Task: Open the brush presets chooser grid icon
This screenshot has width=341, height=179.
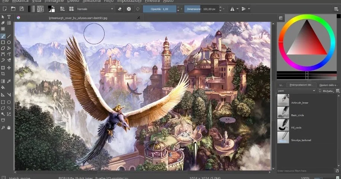Action: [71, 9]
